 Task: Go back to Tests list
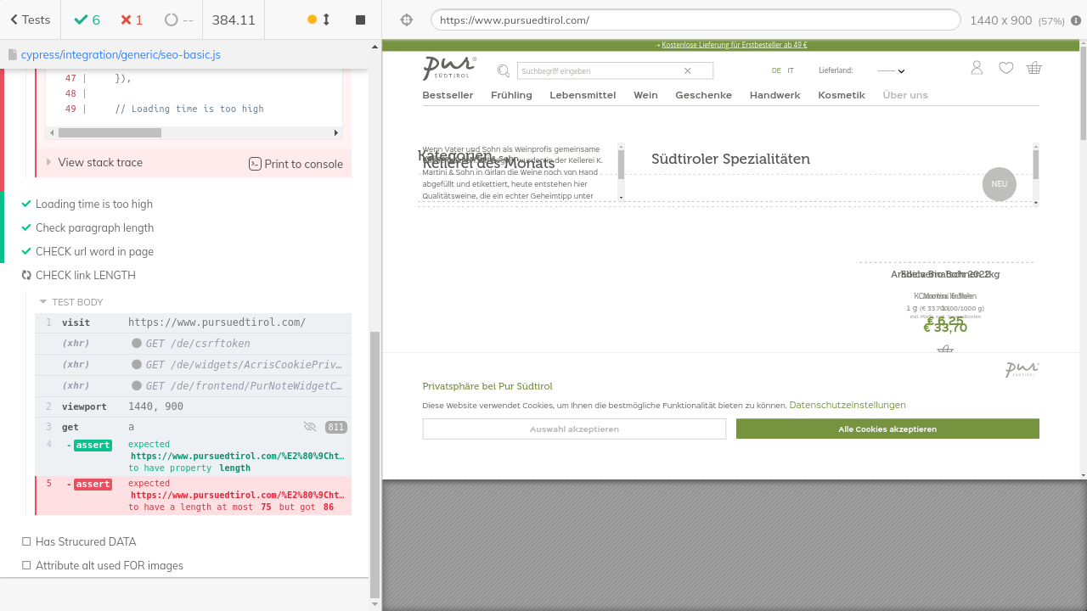click(30, 20)
